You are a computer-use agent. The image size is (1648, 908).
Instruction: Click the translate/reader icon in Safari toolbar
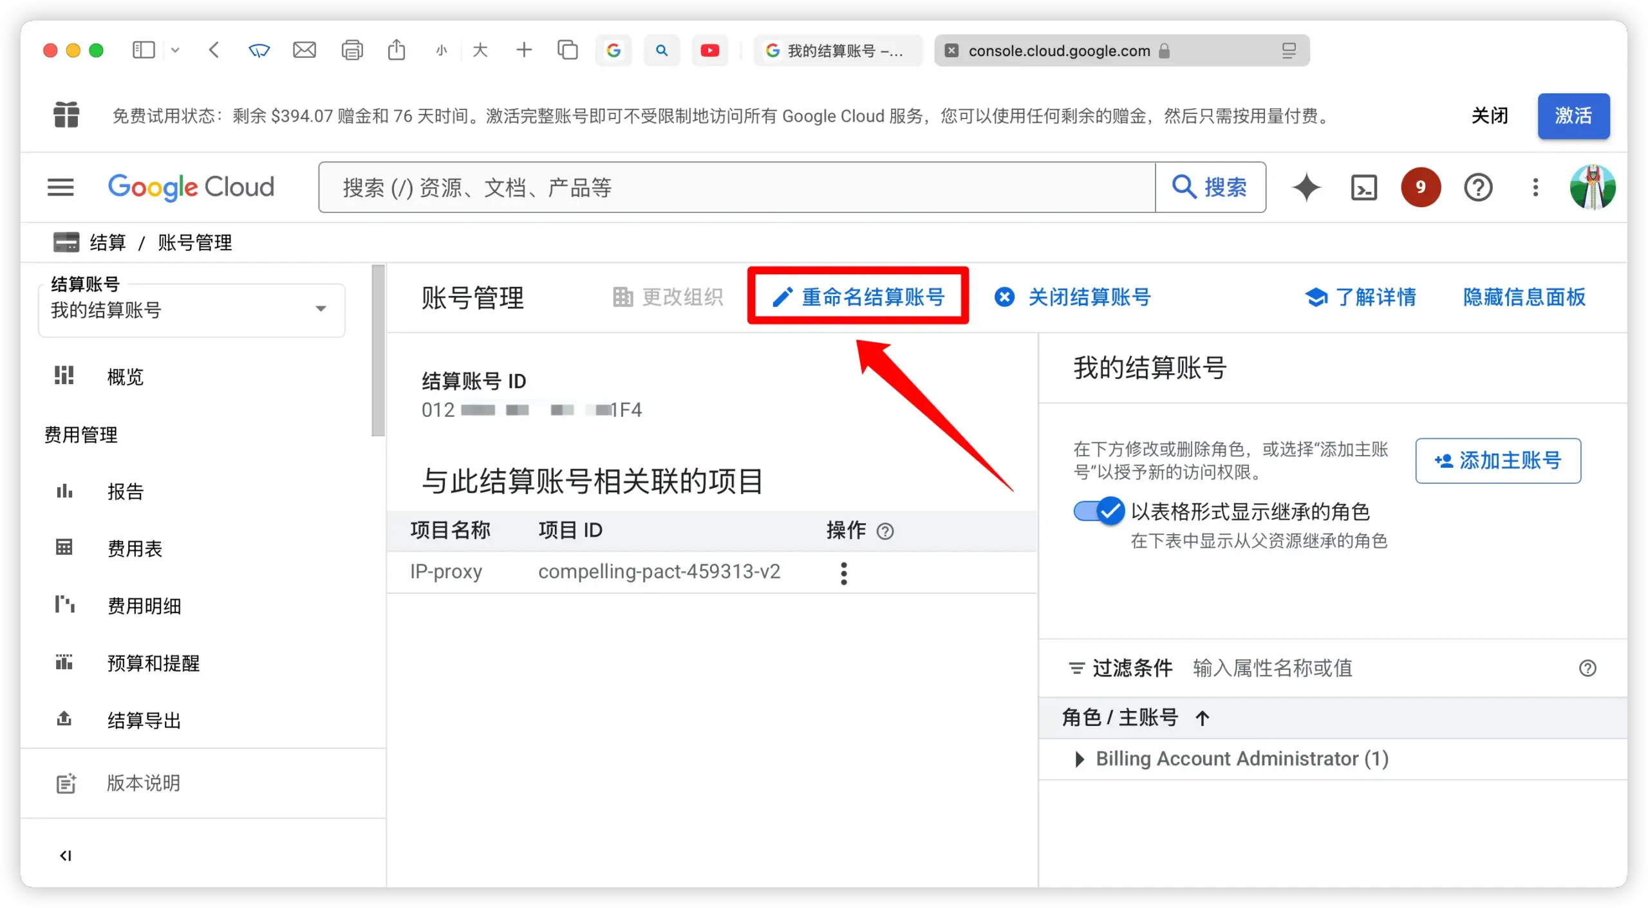click(x=259, y=50)
